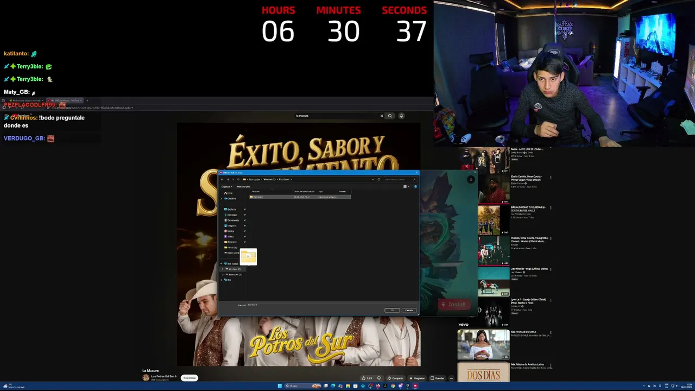Open the Mix: RIVALES DE CHILE thumbnail
Viewport: 695px width, 391px height.
(483, 344)
